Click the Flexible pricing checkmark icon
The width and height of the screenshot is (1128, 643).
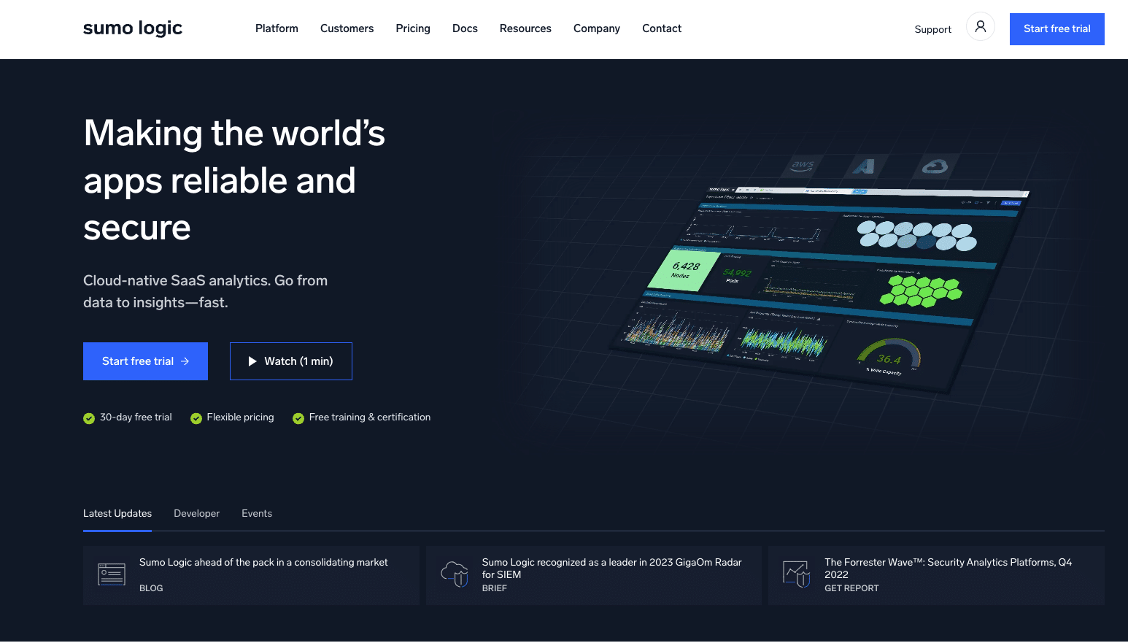(x=196, y=418)
